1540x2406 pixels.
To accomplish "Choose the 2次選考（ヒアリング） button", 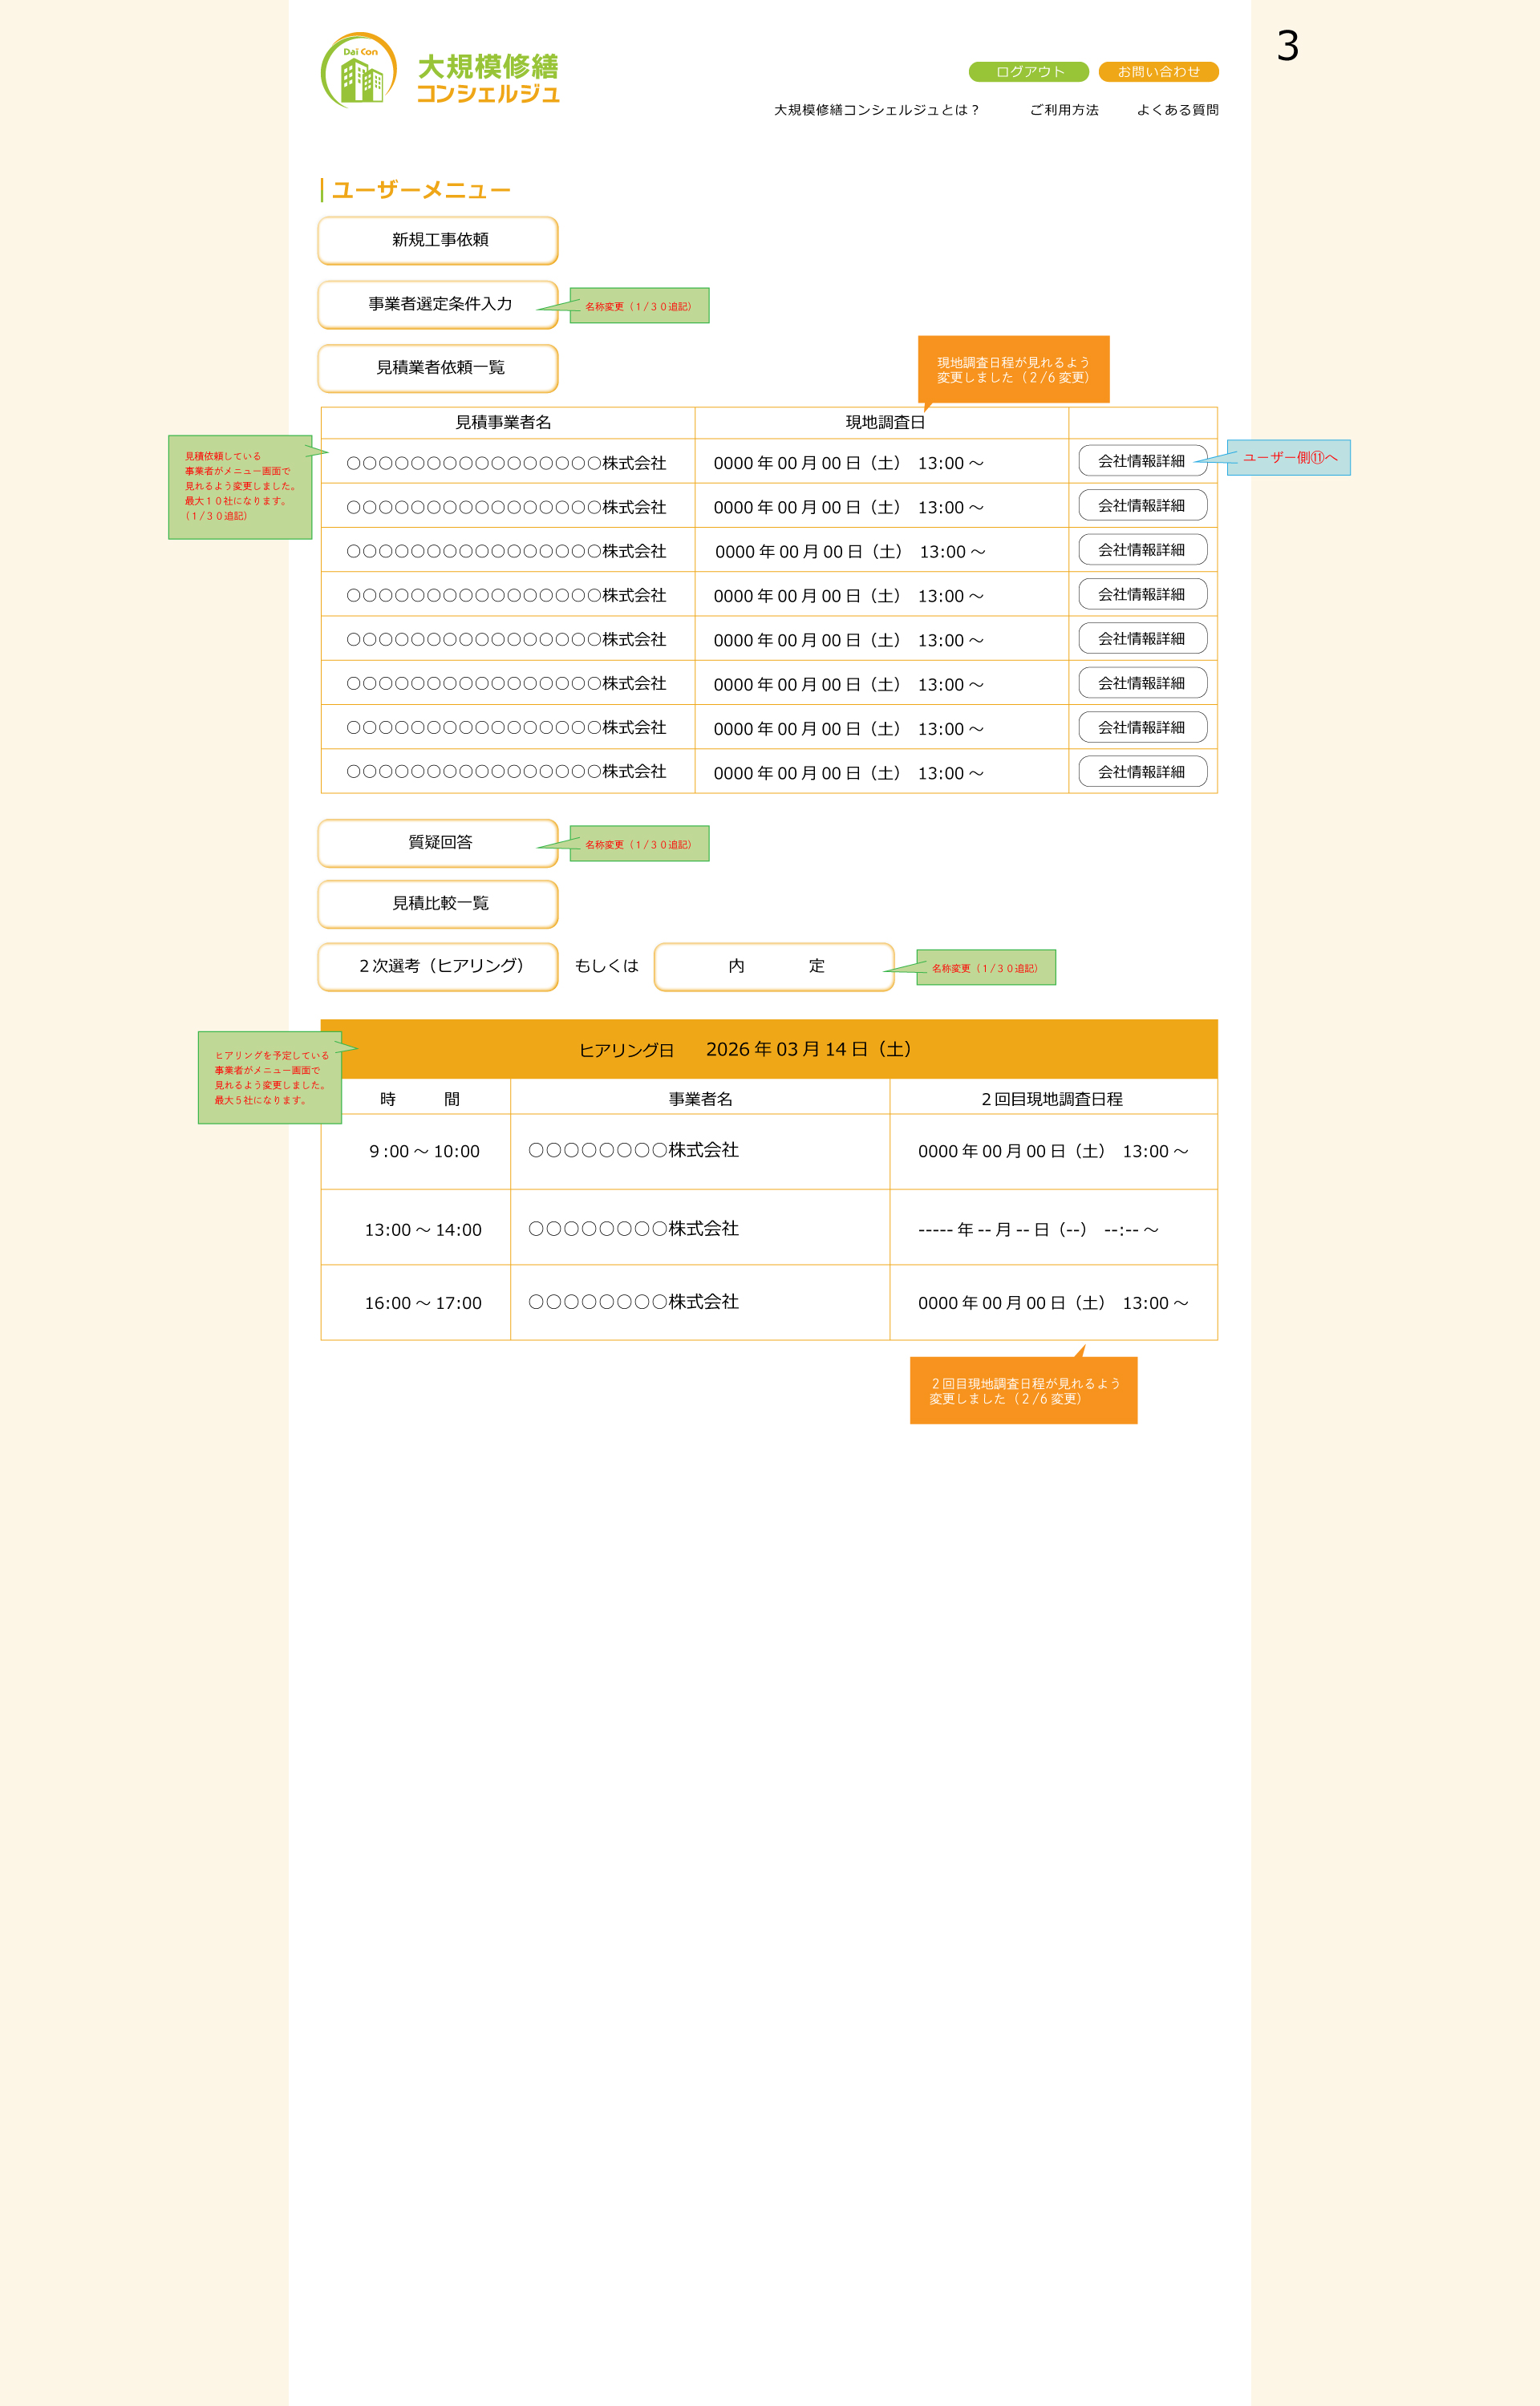I will (x=438, y=966).
